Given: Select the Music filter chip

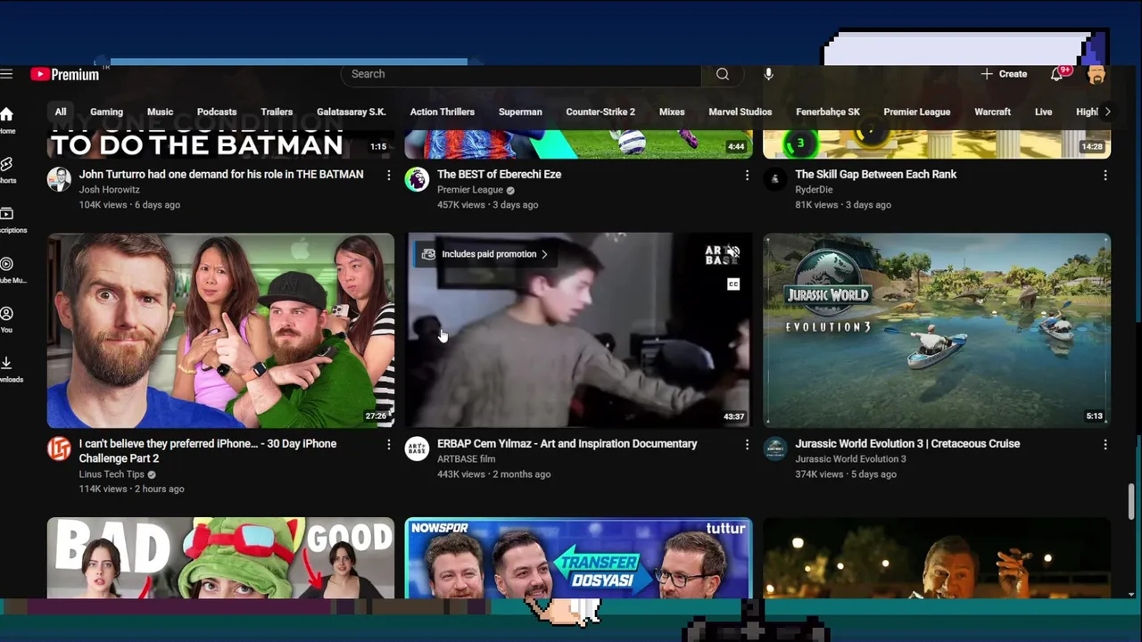Looking at the screenshot, I should click(x=160, y=111).
